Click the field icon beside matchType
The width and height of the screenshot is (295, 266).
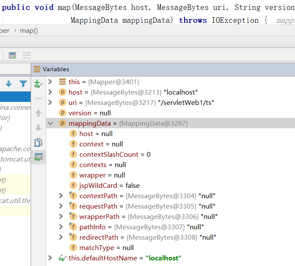point(73,248)
